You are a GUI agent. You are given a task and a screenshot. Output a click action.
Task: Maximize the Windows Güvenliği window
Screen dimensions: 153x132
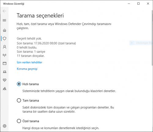coord(138,4)
